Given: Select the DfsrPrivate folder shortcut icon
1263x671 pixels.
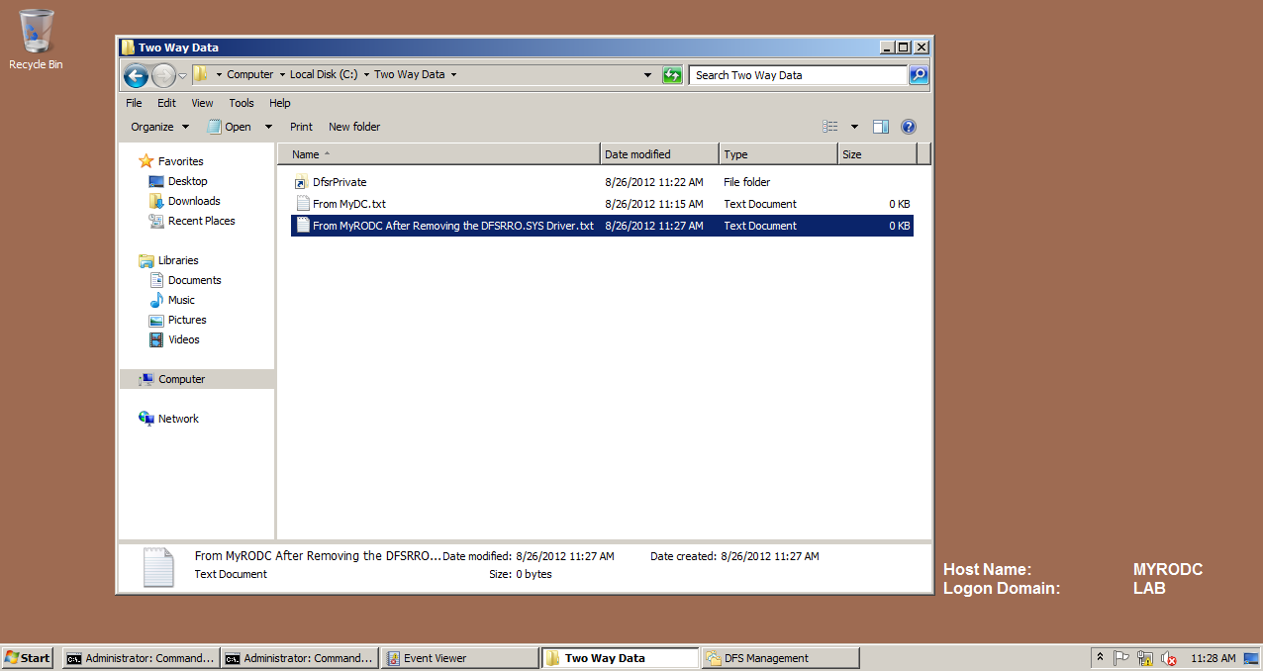Looking at the screenshot, I should (x=303, y=182).
